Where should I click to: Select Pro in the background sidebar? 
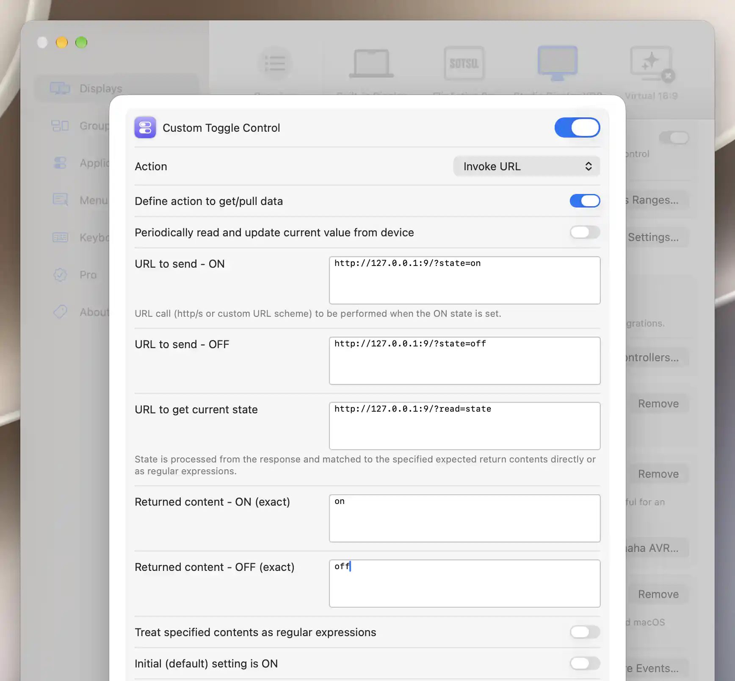(88, 275)
